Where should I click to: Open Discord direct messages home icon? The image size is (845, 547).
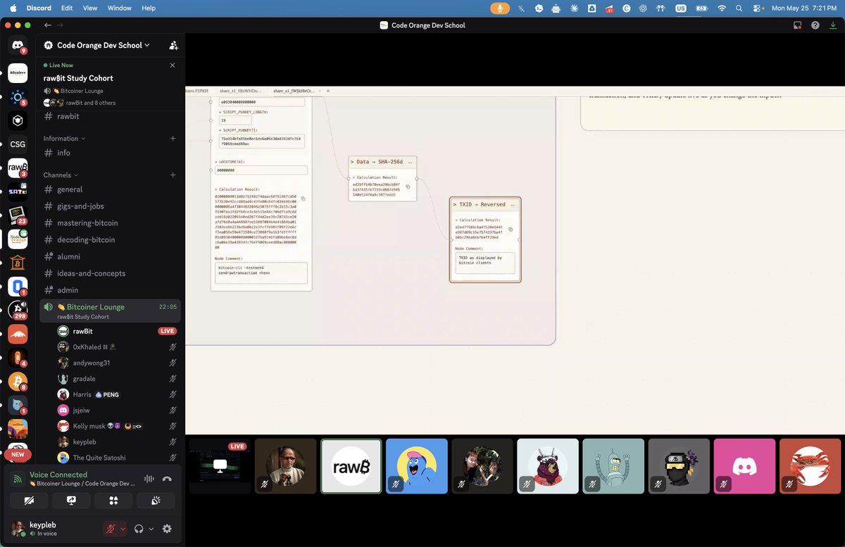point(18,45)
